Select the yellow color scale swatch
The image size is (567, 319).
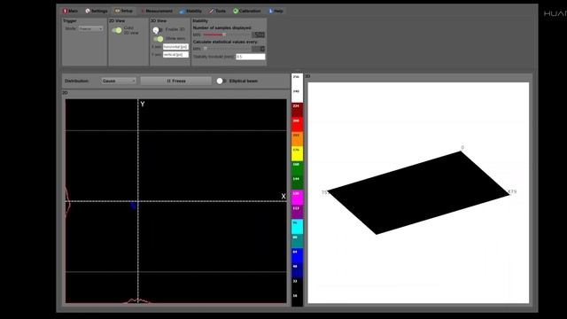pos(298,153)
